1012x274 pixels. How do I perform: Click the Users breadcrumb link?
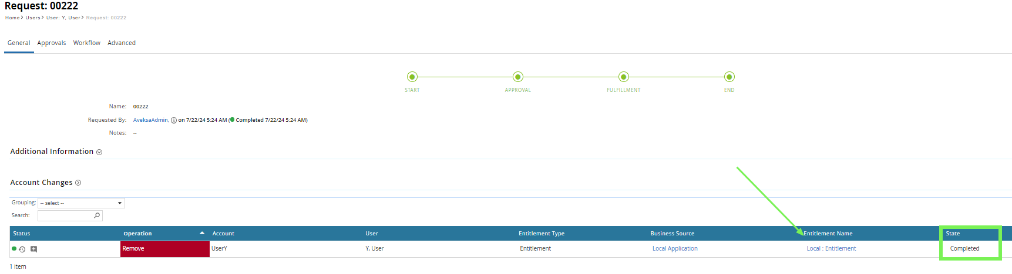[33, 18]
